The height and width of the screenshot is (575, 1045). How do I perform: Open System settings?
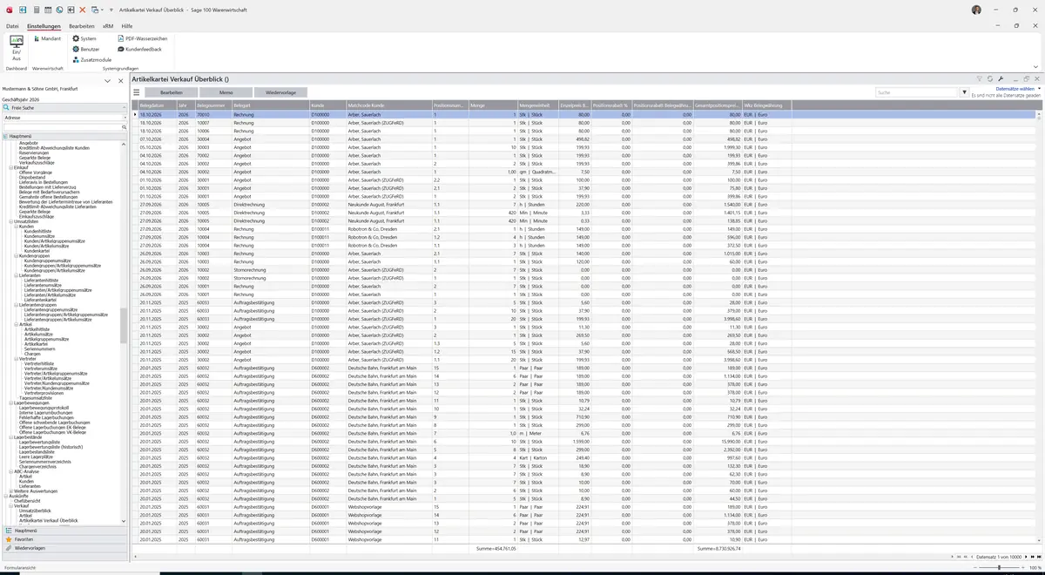click(84, 38)
